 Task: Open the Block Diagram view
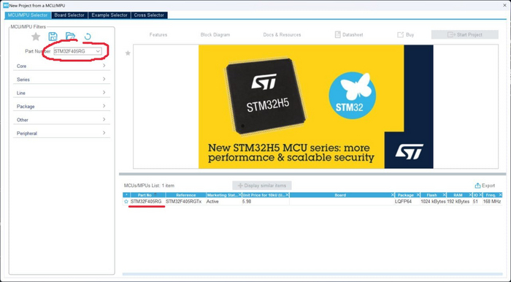click(215, 34)
